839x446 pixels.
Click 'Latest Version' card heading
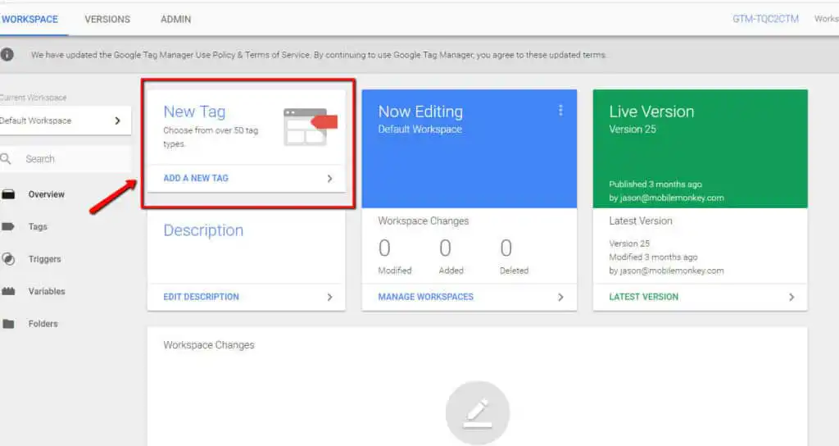641,221
